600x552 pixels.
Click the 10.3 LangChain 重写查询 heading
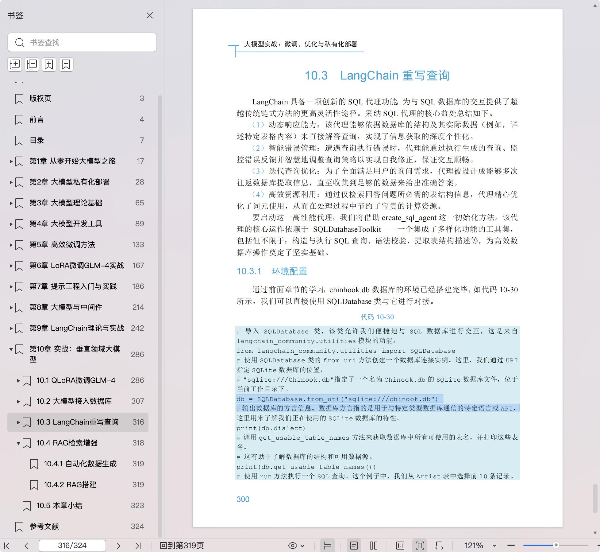pos(377,76)
